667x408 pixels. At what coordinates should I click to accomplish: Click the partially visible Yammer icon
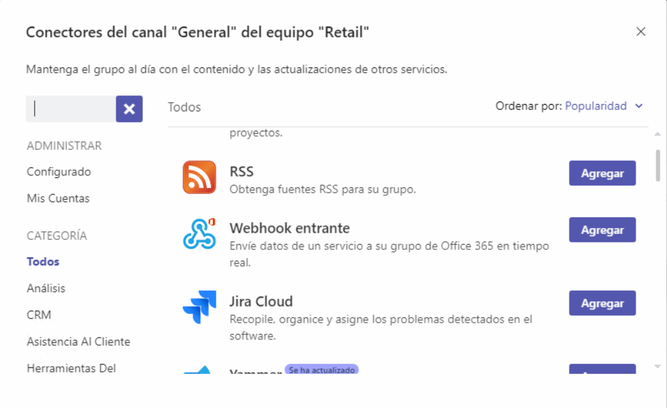click(199, 369)
